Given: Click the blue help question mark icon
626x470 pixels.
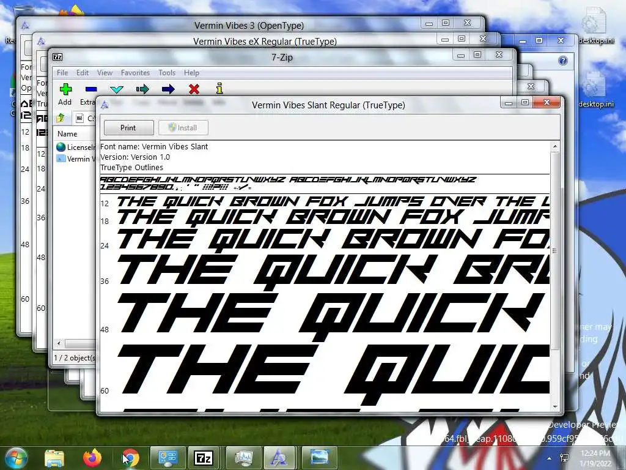Looking at the screenshot, I should (562, 61).
